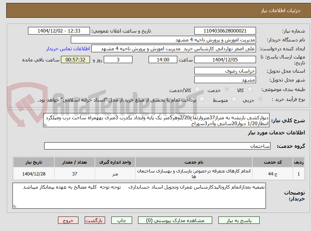Click the شرح کلی نیاز label

[288, 121]
